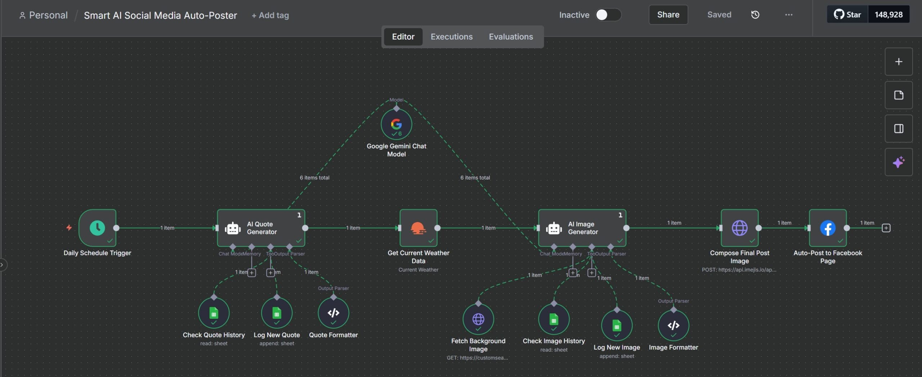The width and height of the screenshot is (922, 377).
Task: Click the Fetch Background Image node
Action: pyautogui.click(x=478, y=319)
